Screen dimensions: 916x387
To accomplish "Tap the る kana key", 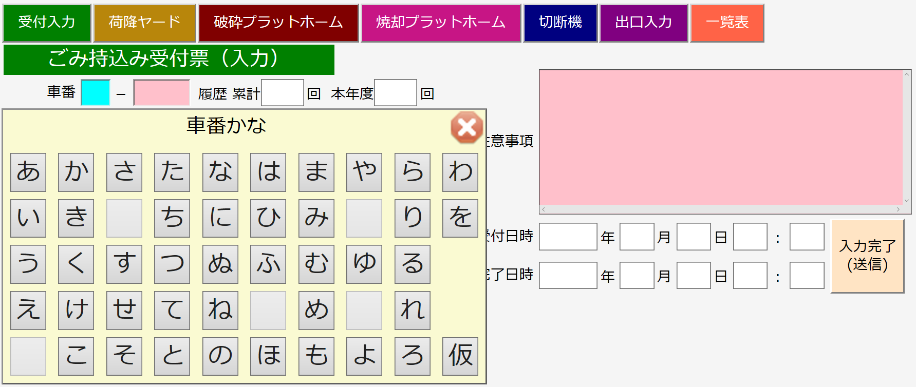I will click(413, 264).
